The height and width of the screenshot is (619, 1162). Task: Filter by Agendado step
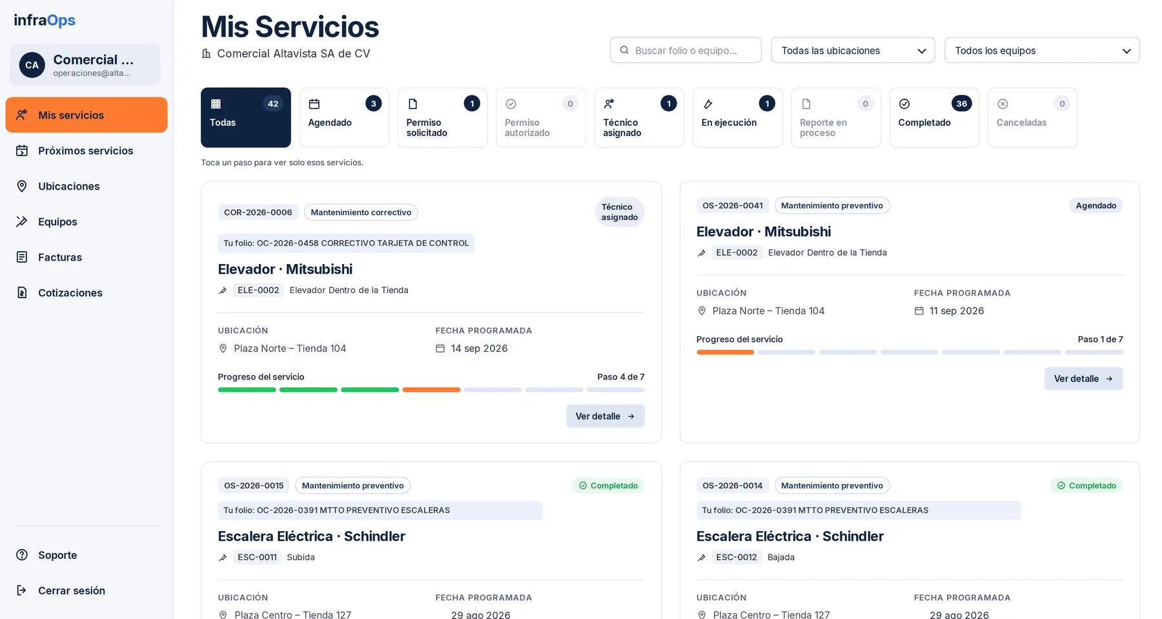click(x=344, y=117)
